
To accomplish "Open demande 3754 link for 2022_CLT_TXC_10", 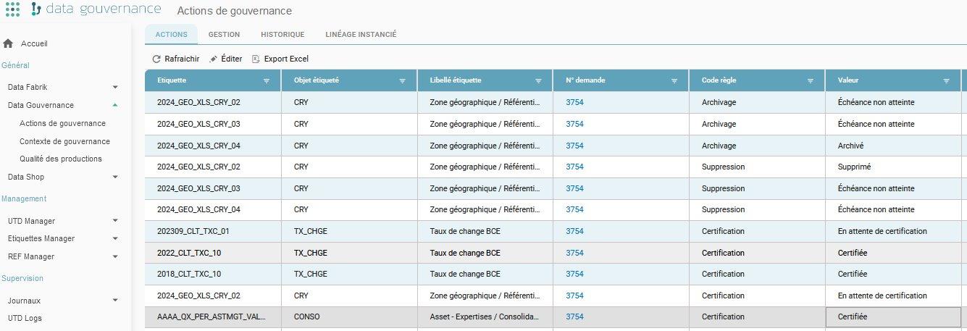I will coord(574,253).
